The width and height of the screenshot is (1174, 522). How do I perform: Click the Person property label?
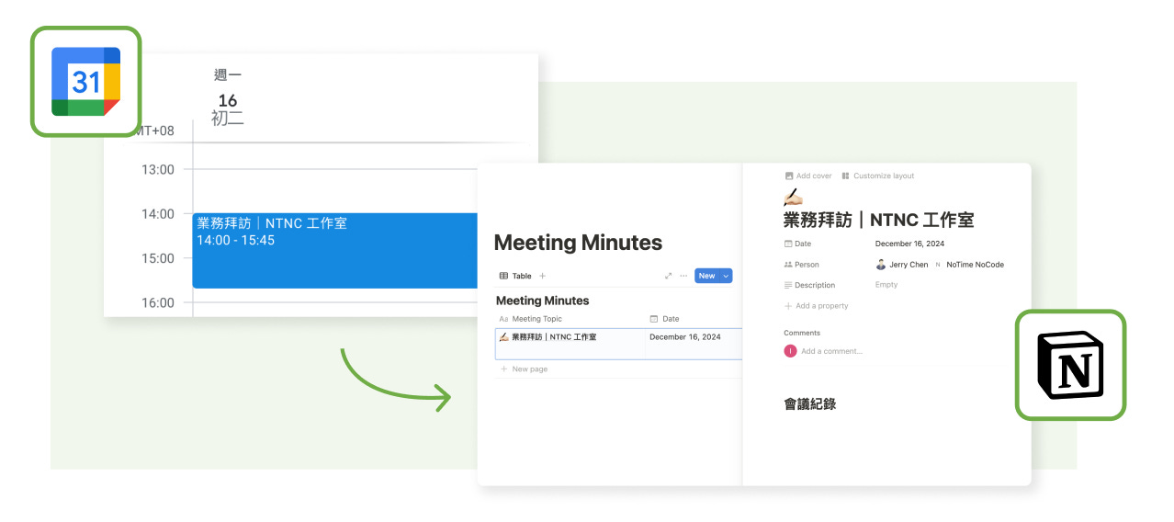[x=801, y=265]
